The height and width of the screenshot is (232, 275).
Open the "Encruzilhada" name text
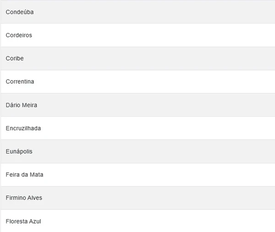[23, 128]
